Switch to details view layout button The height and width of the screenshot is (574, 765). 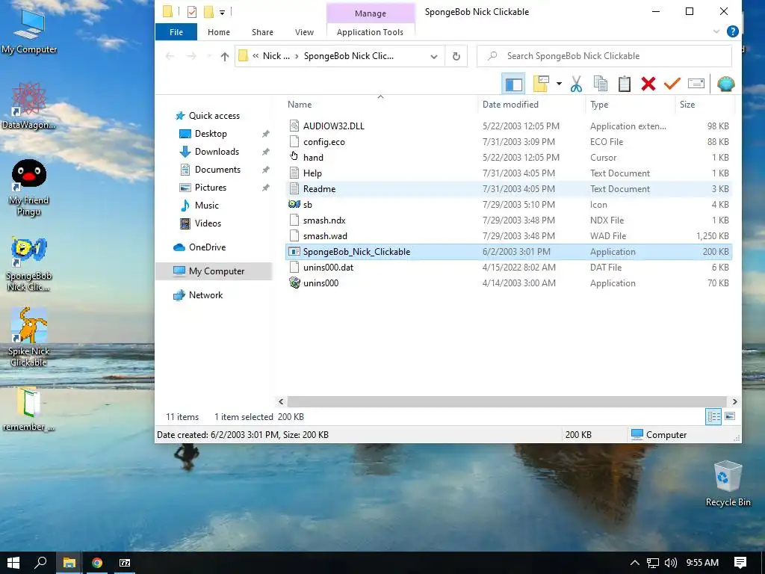coord(713,417)
